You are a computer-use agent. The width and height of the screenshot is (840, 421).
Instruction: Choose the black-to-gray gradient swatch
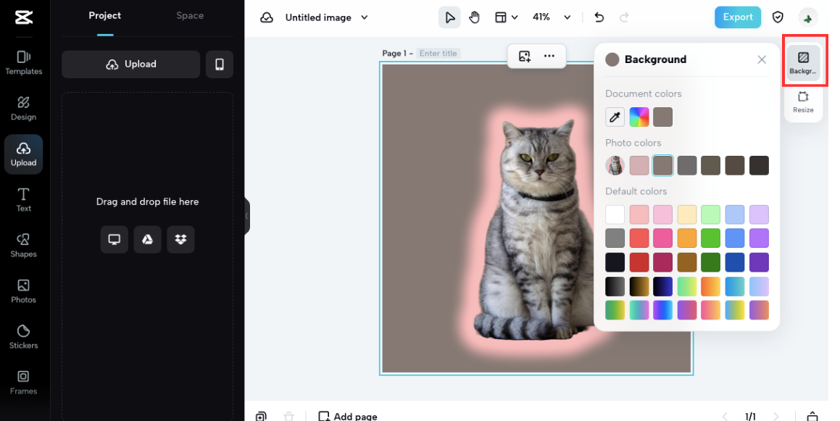coord(615,286)
